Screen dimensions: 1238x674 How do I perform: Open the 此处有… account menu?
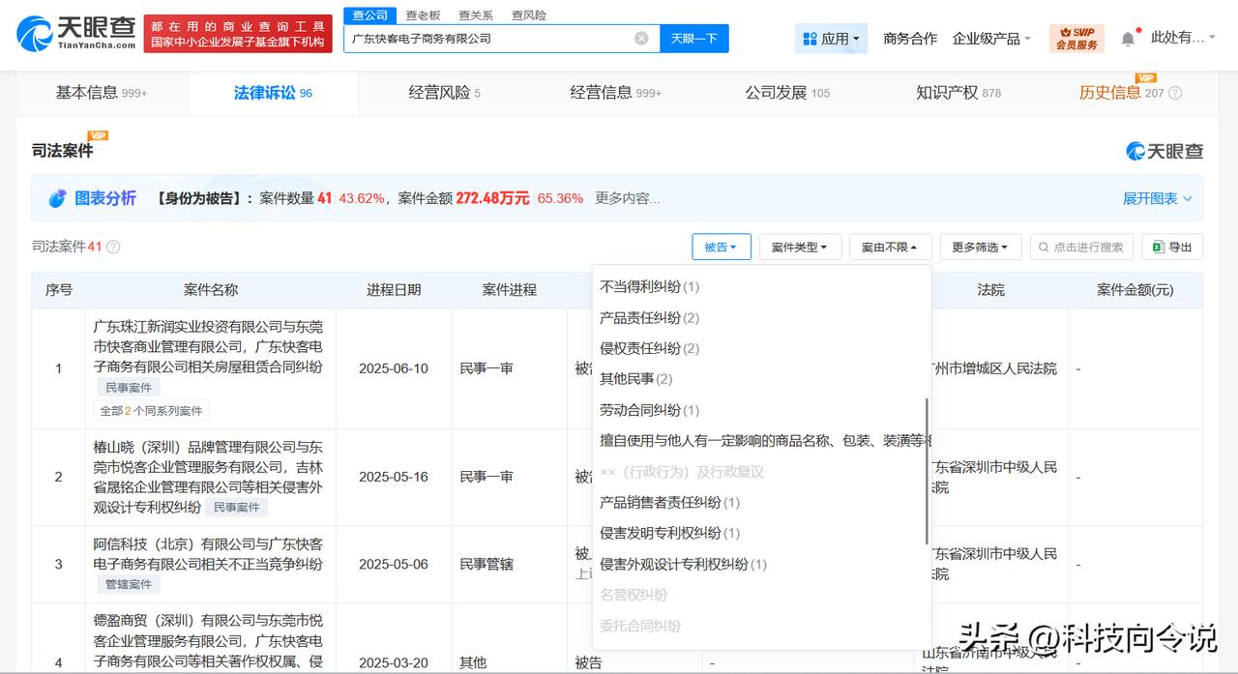(1185, 38)
